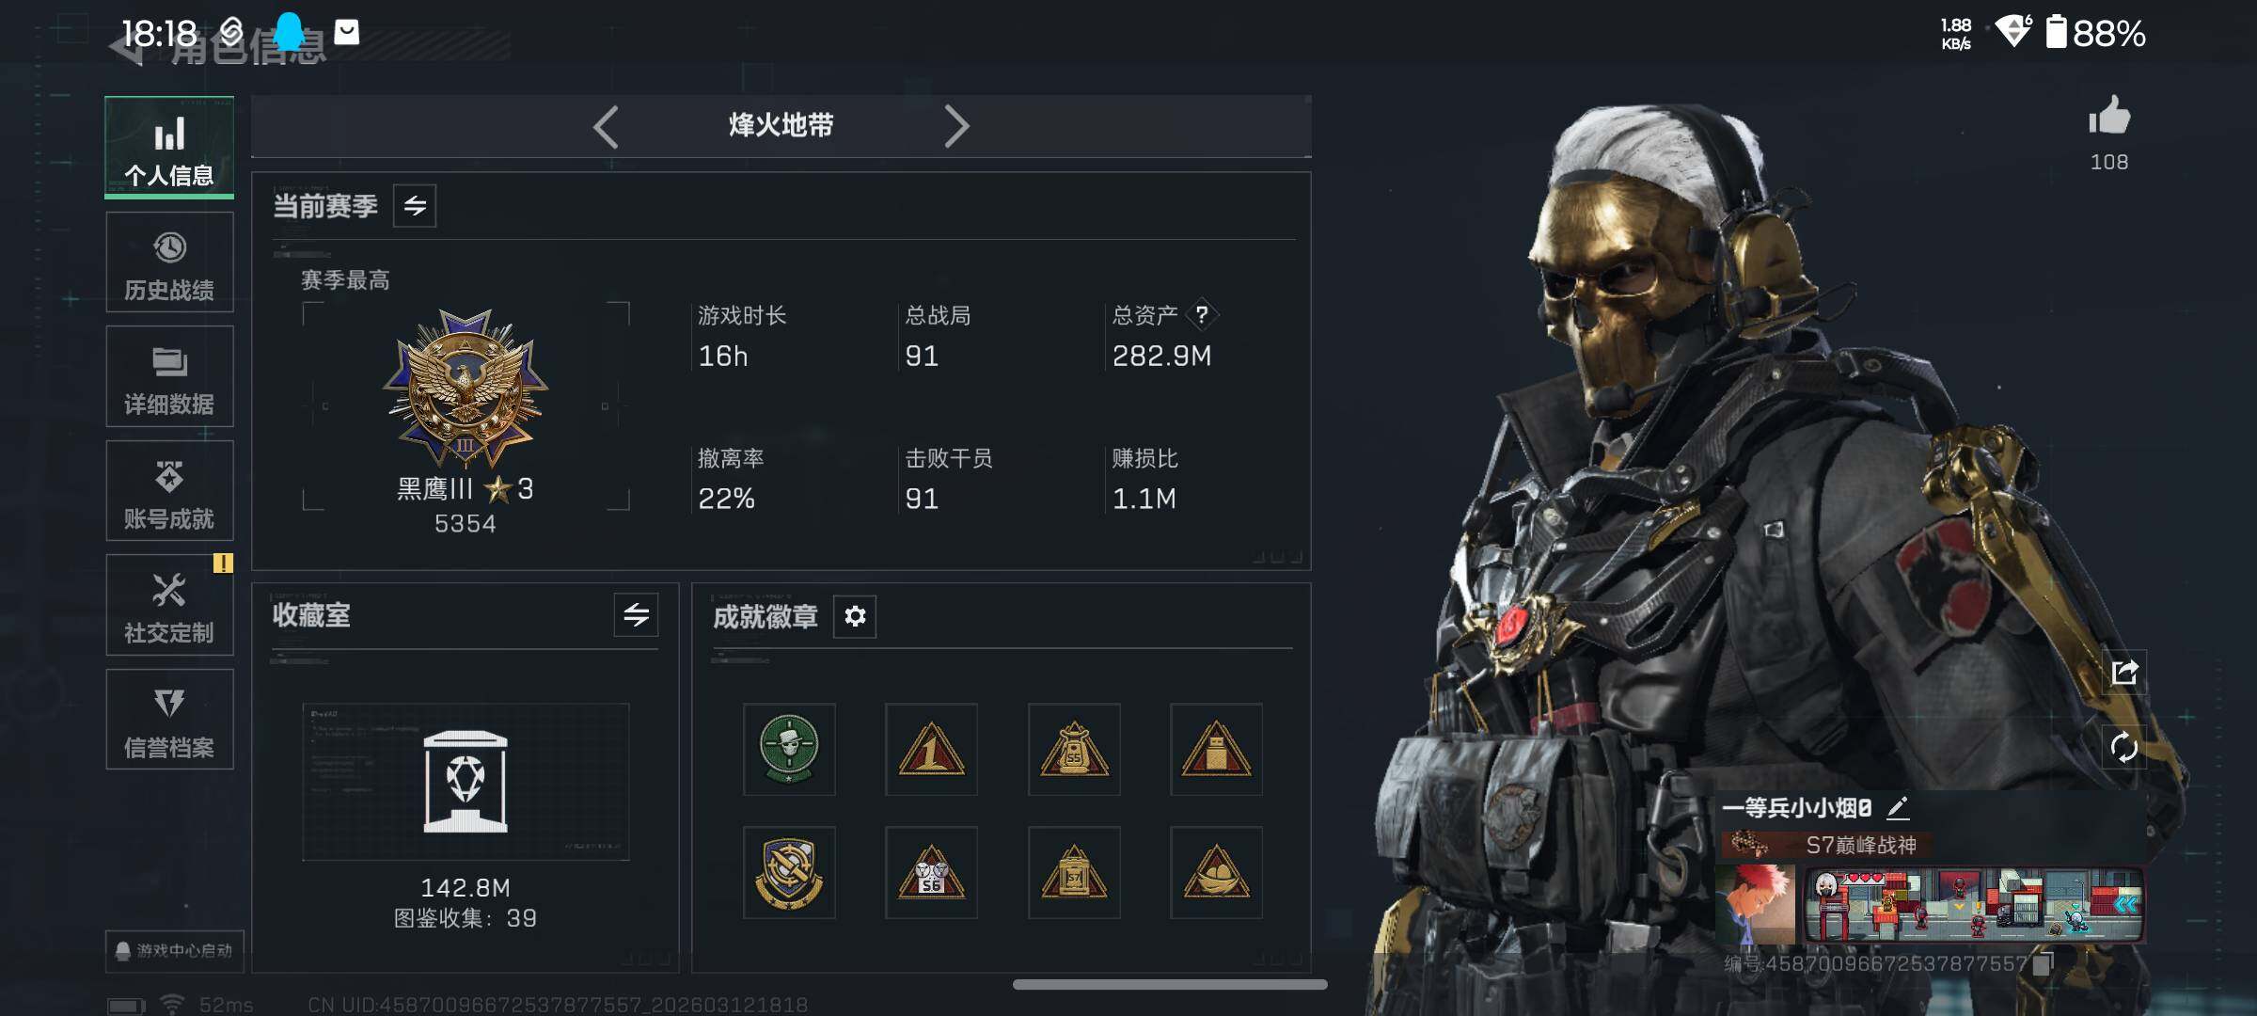Screen dimensions: 2257x1016
Task: Click the 游戏中心启动 button
Action: (x=175, y=950)
